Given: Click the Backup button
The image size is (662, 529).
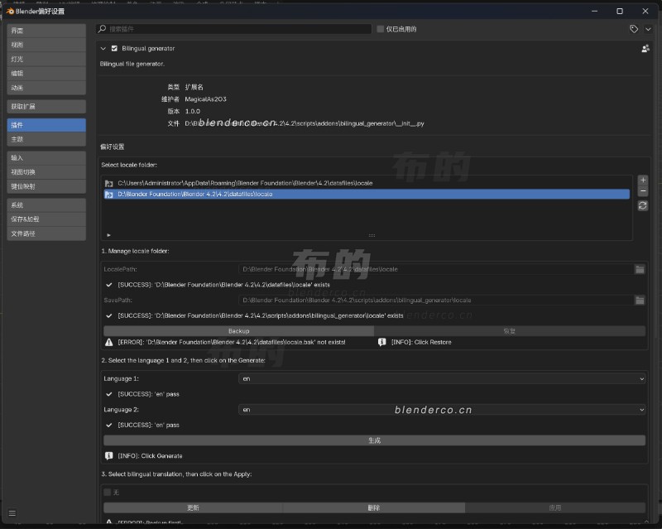Looking at the screenshot, I should (x=238, y=331).
